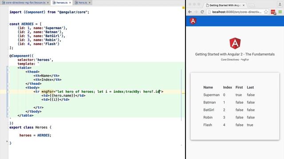
Task: Click the import Component code line
Action: click(x=49, y=12)
